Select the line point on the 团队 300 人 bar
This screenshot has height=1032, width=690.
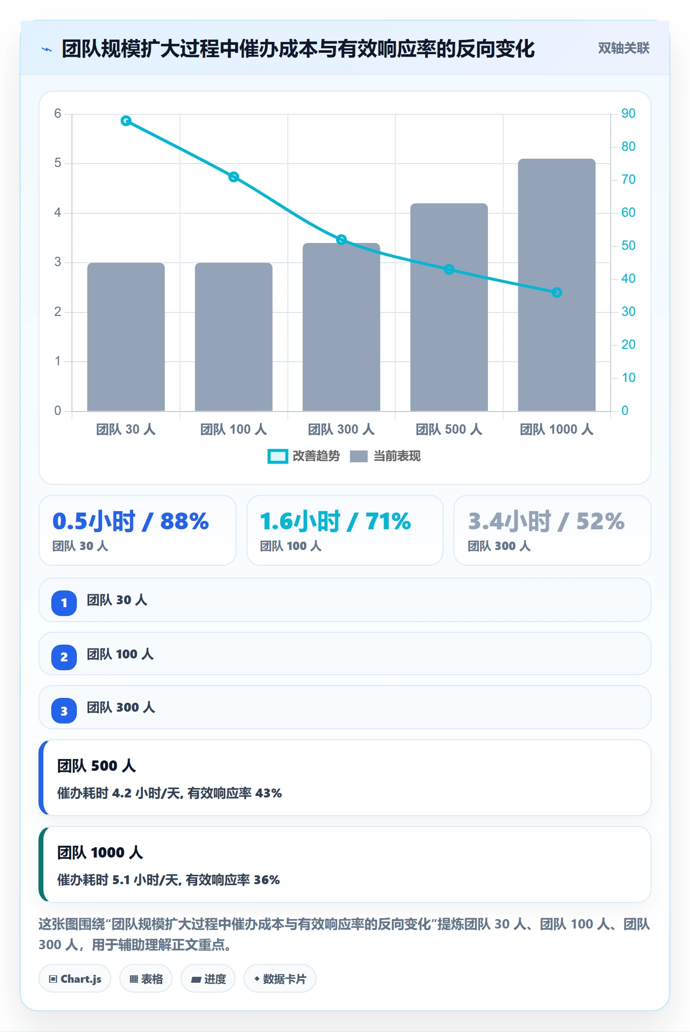[x=342, y=240]
